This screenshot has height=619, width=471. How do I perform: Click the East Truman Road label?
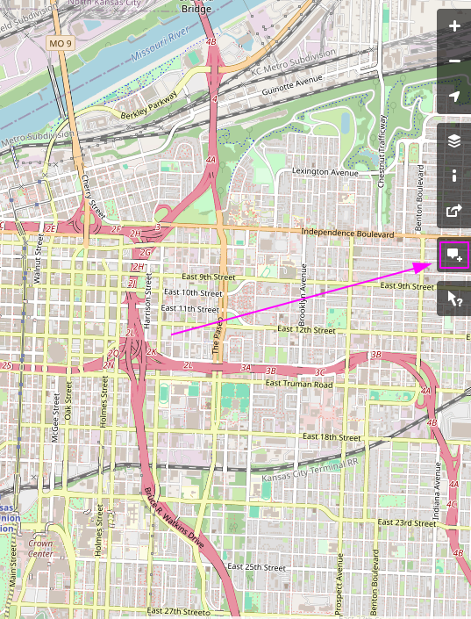(x=299, y=384)
